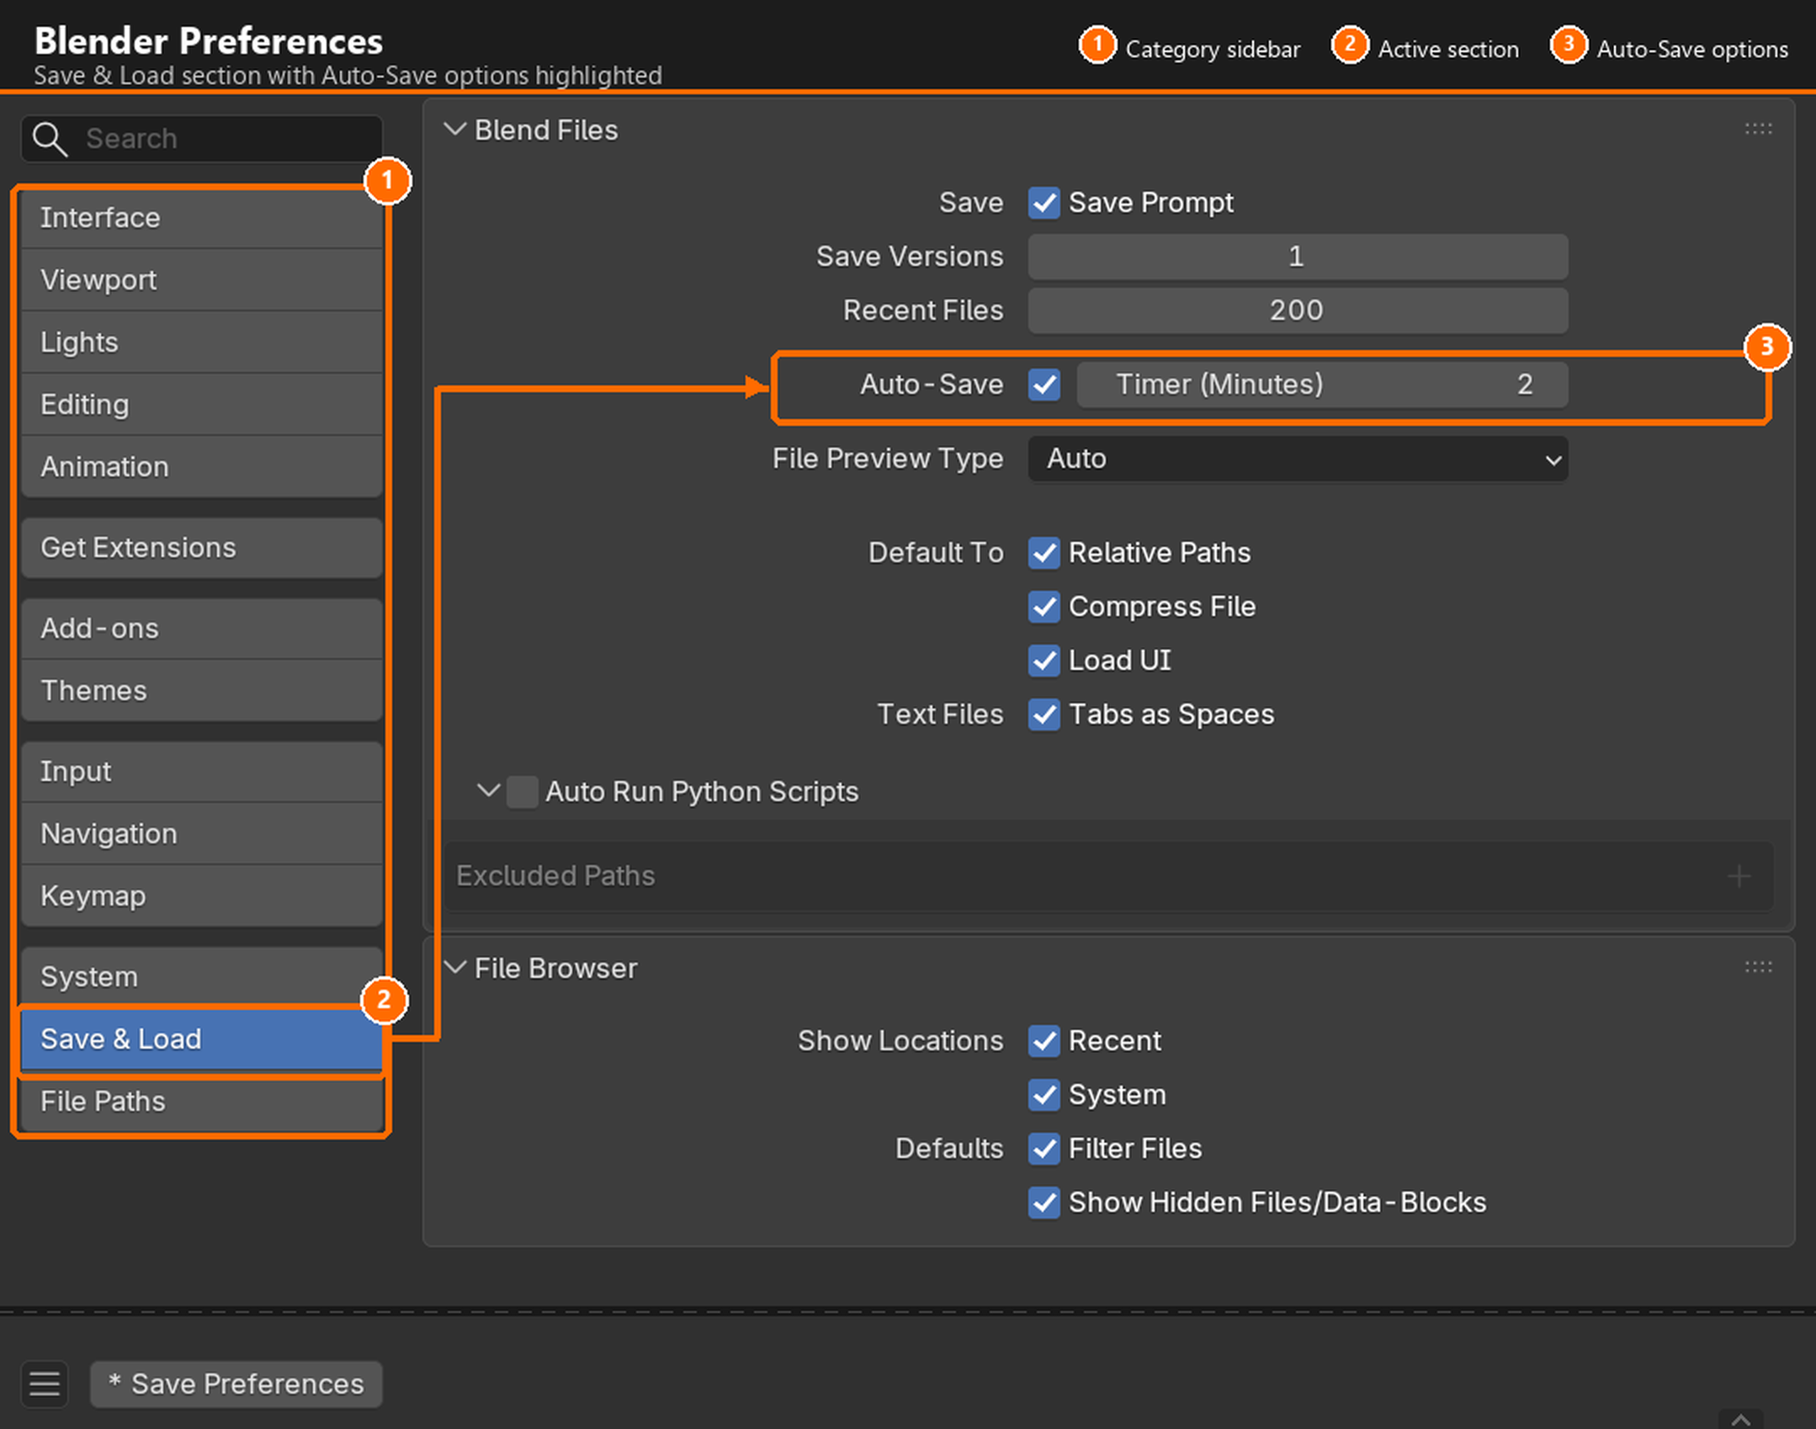Click the File Browser panel grip dots

point(1758,967)
